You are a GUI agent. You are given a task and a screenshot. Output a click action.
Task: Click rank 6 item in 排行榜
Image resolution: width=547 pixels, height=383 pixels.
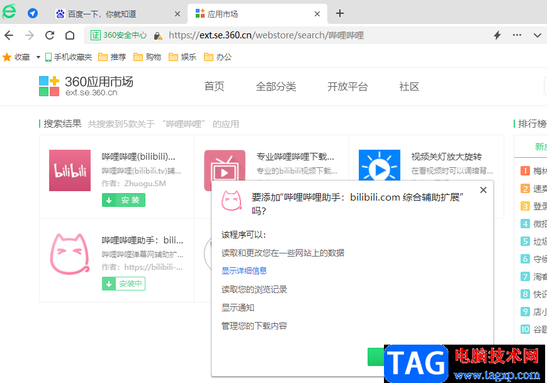click(x=533, y=259)
